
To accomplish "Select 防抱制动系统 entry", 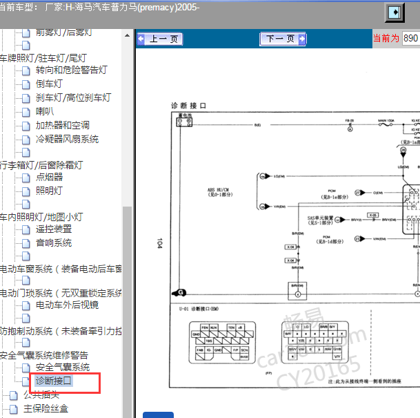I will coord(61,331).
